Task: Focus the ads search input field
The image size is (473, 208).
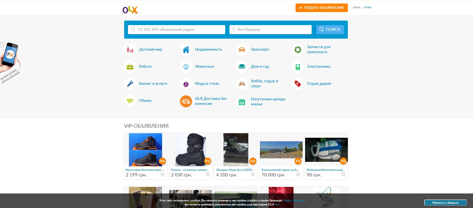Action: [x=176, y=30]
